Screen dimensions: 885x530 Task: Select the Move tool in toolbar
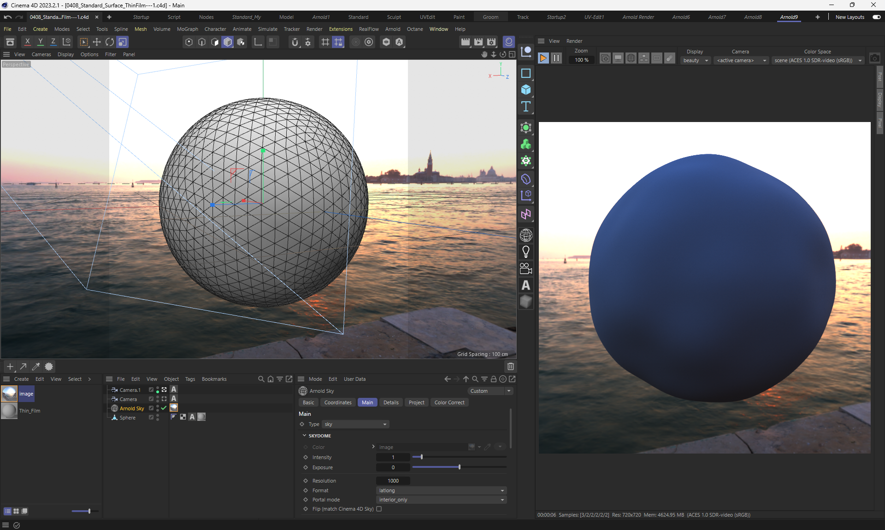(97, 42)
